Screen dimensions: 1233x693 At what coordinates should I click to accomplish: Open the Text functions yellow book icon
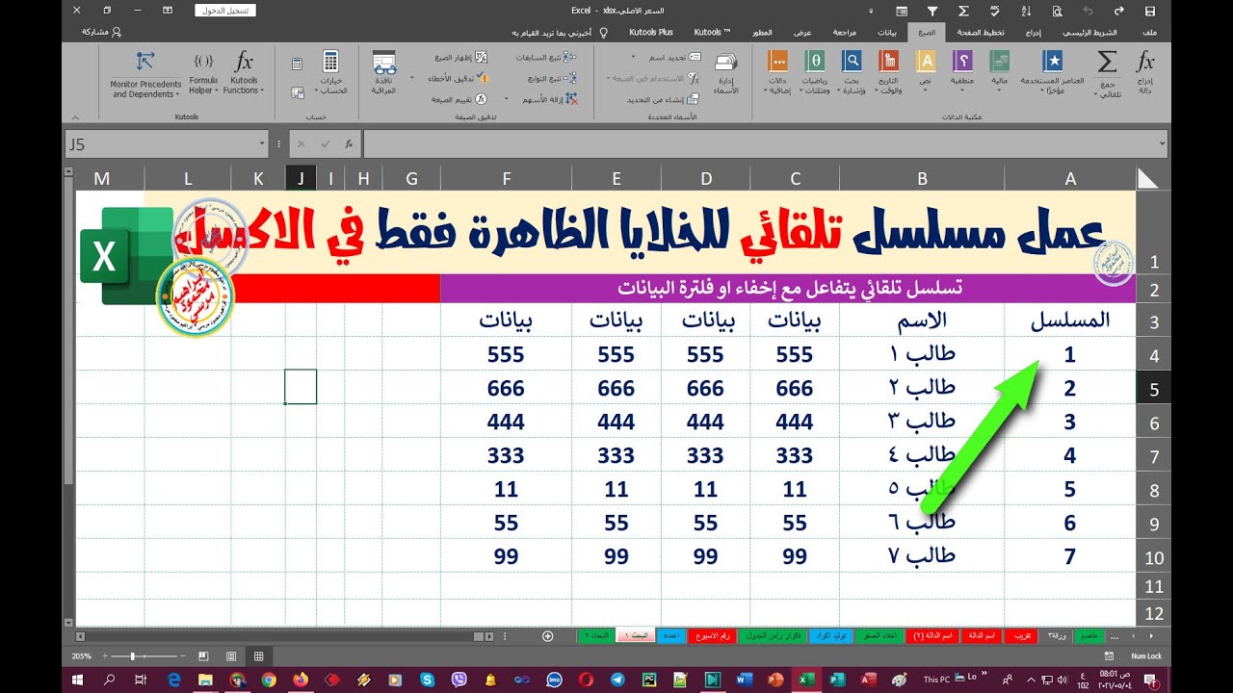[x=926, y=63]
